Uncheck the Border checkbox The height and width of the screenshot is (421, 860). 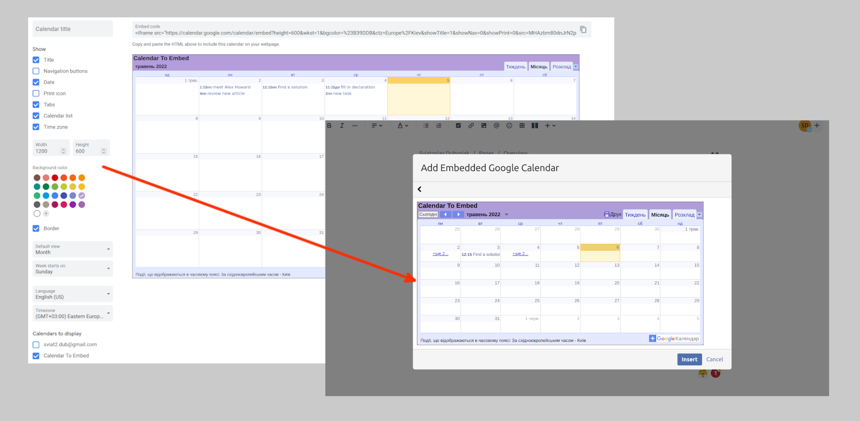(x=36, y=228)
